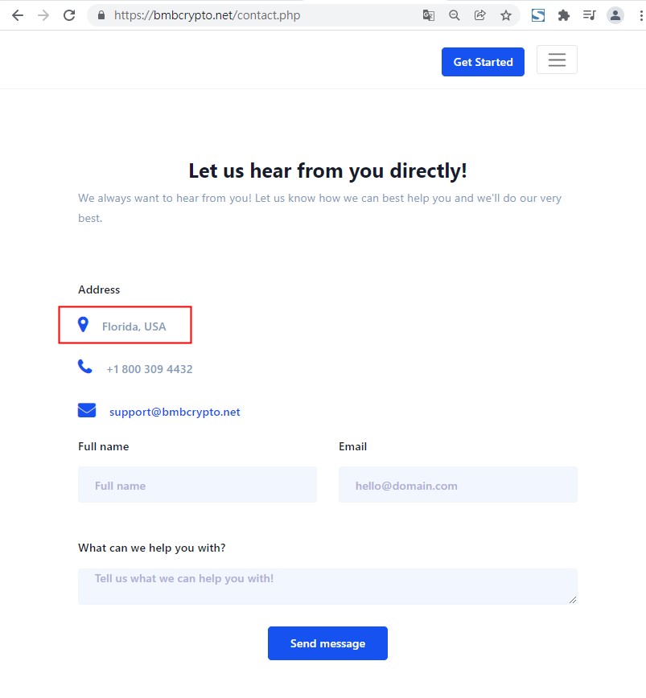Open the Extensions puzzle icon
This screenshot has height=698, width=646.
[564, 15]
